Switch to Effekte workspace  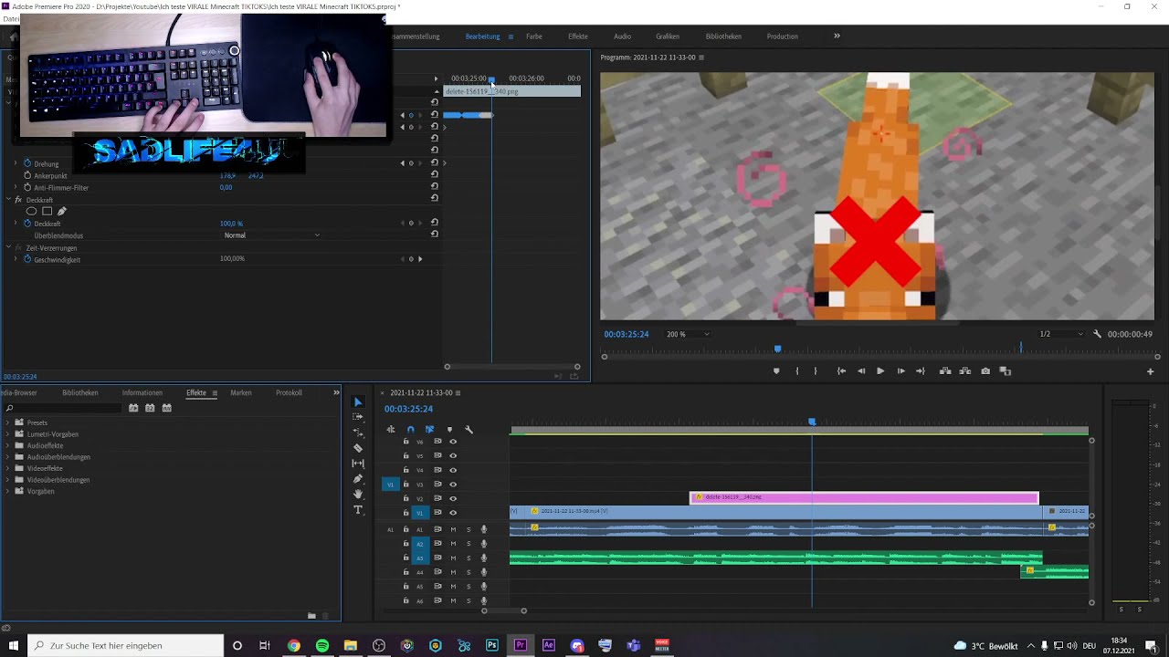578,36
